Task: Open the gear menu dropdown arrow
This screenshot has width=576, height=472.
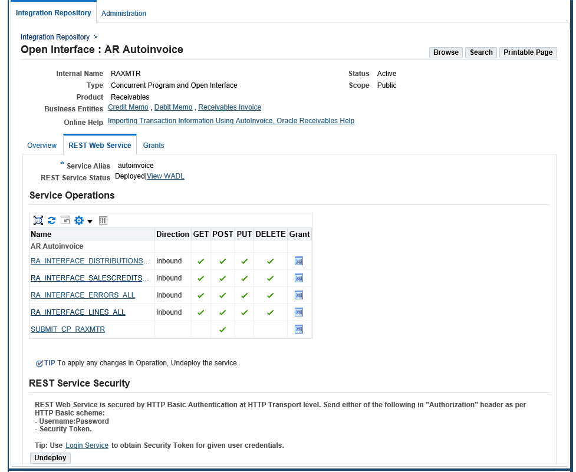Action: [90, 220]
